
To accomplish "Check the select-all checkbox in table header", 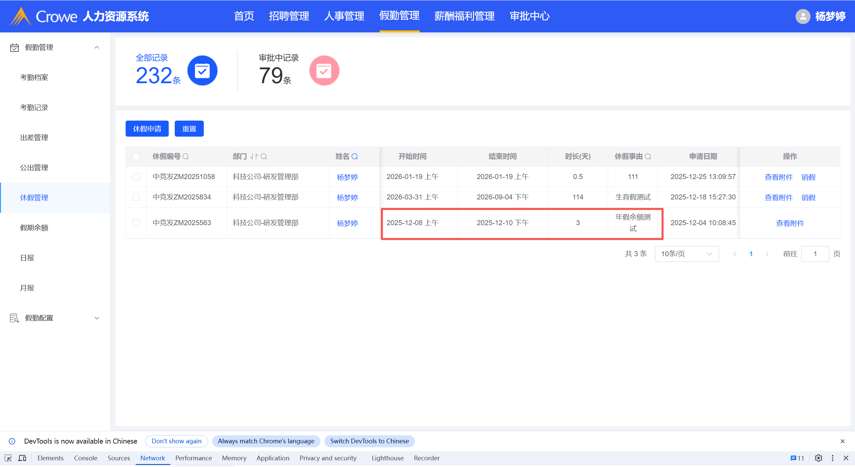I will pos(136,156).
